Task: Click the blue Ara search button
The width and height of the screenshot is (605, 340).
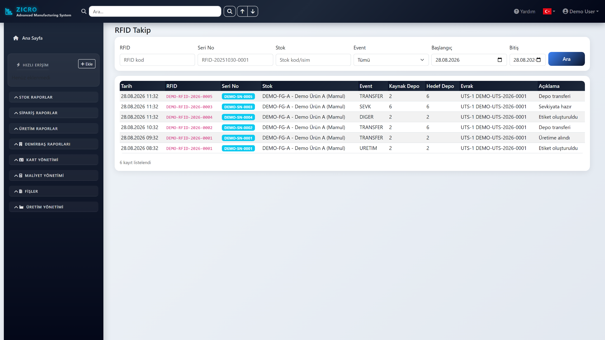Action: pos(566,59)
